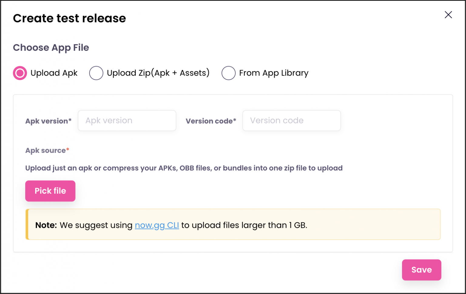Click the Version code input field
Viewport: 466px width, 294px height.
[291, 120]
